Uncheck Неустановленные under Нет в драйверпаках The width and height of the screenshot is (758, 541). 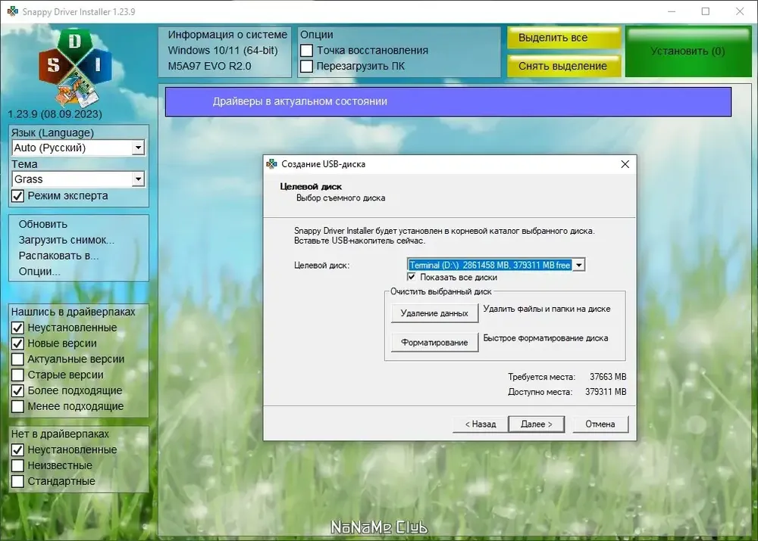pos(18,449)
